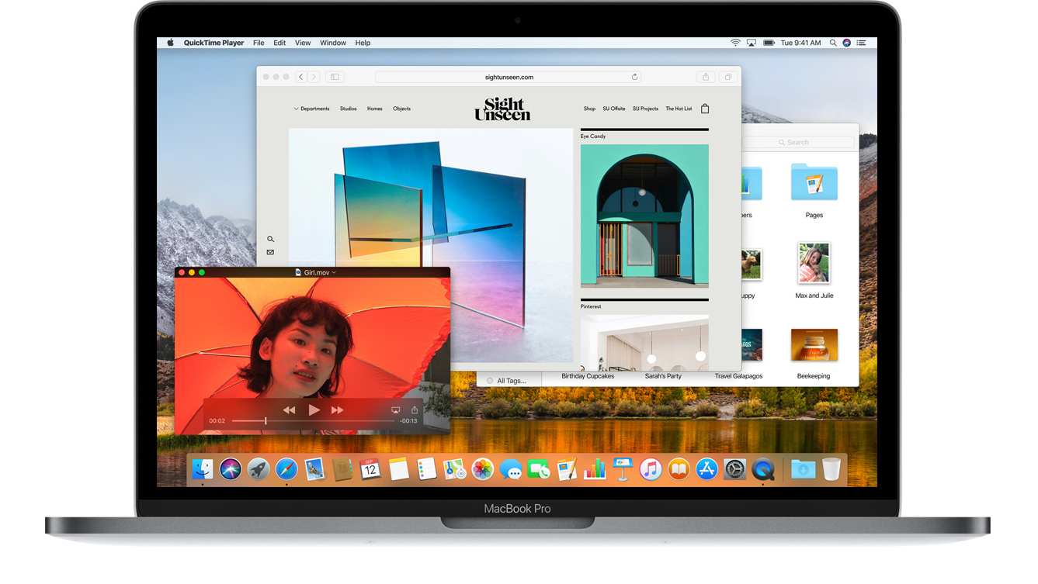Screen dimensions: 1038x584
Task: Open Pages pen icon in Dock
Action: click(567, 469)
